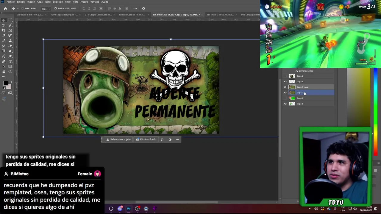Viewport: 381px width, 214px height.
Task: Select the Zoom tool
Action: point(10,72)
